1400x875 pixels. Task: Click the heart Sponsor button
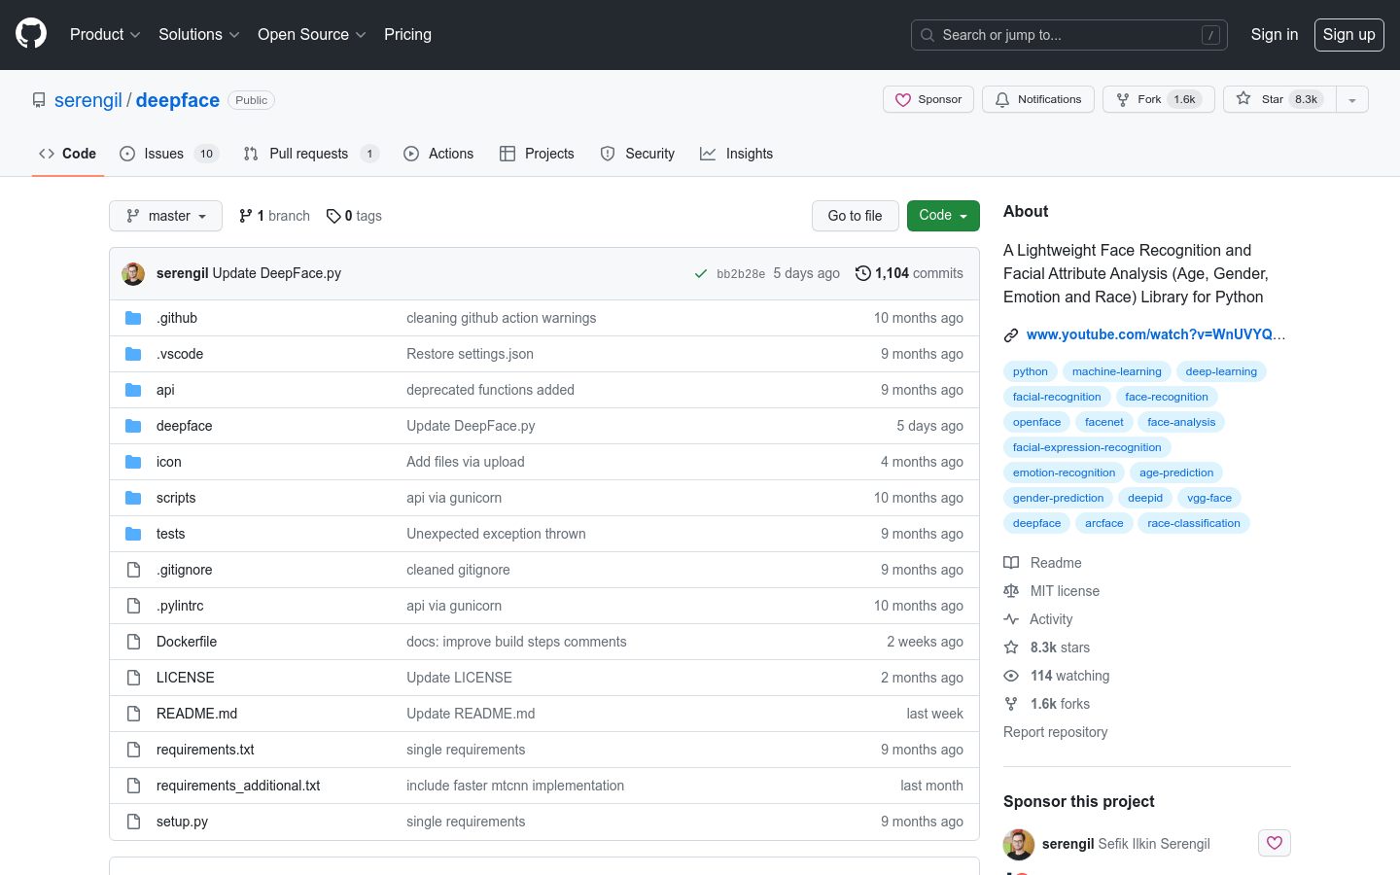[927, 99]
